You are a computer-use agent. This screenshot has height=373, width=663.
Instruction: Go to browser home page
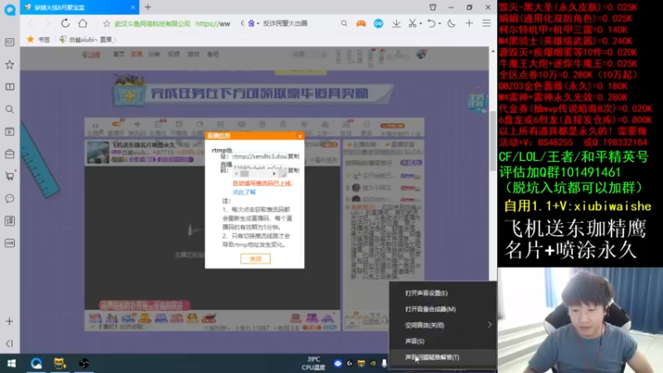pyautogui.click(x=83, y=23)
